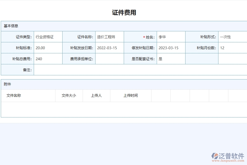
Task: Select the 姓名 value 李华
Action: tap(162, 37)
